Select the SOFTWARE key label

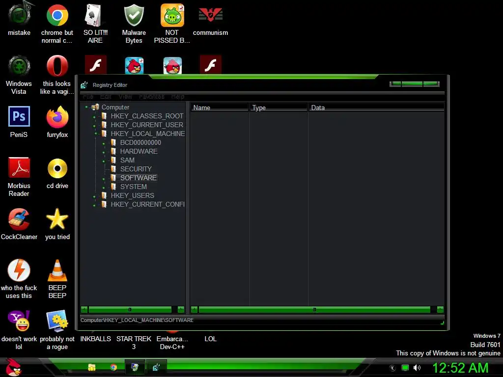pos(138,178)
